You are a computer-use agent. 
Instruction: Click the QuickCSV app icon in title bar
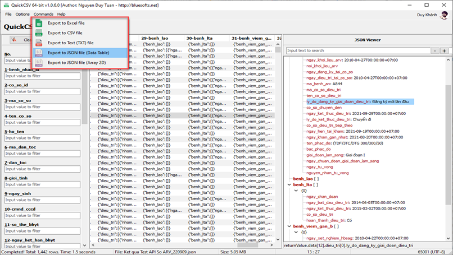coord(6,5)
